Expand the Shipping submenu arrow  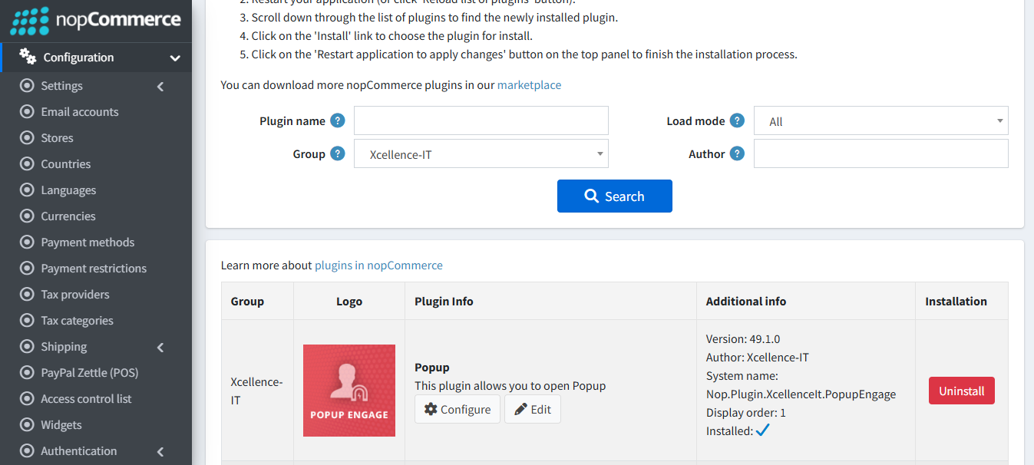[x=160, y=348]
